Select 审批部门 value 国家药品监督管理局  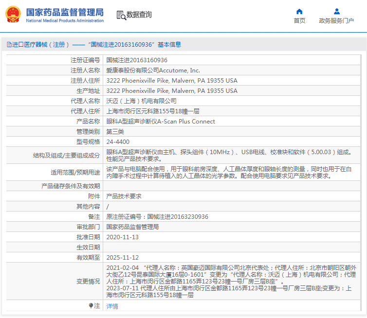[x=132, y=227]
